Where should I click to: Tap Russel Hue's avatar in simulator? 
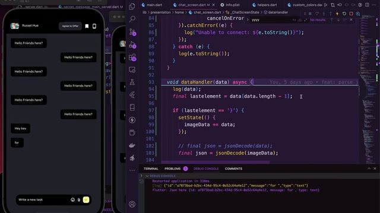click(15, 26)
